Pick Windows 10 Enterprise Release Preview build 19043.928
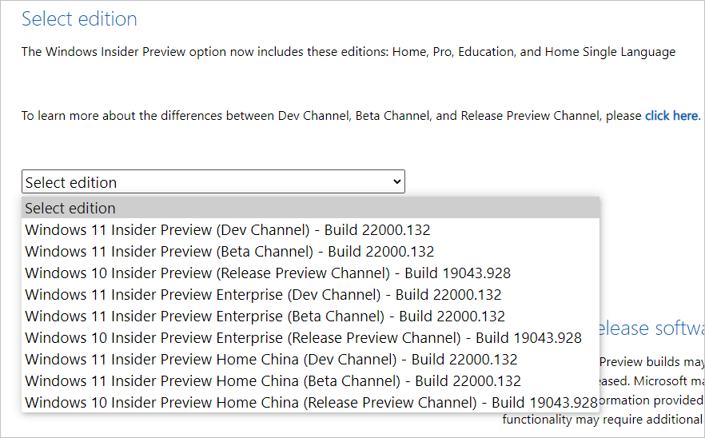This screenshot has height=438, width=705. 303,338
